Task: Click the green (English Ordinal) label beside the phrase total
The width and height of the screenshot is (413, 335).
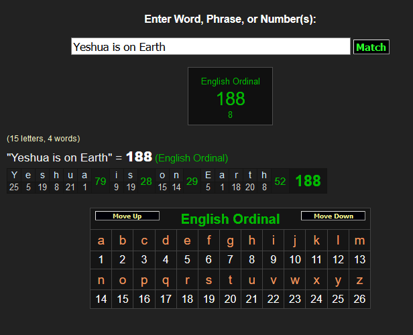Action: click(x=191, y=158)
